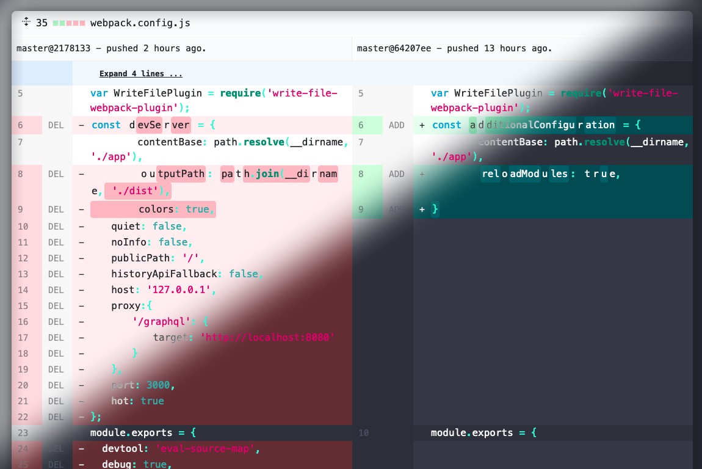This screenshot has height=469, width=702.
Task: Click the change count number 35
Action: 42,23
